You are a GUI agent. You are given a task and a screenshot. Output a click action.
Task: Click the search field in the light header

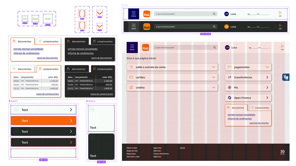point(185,14)
